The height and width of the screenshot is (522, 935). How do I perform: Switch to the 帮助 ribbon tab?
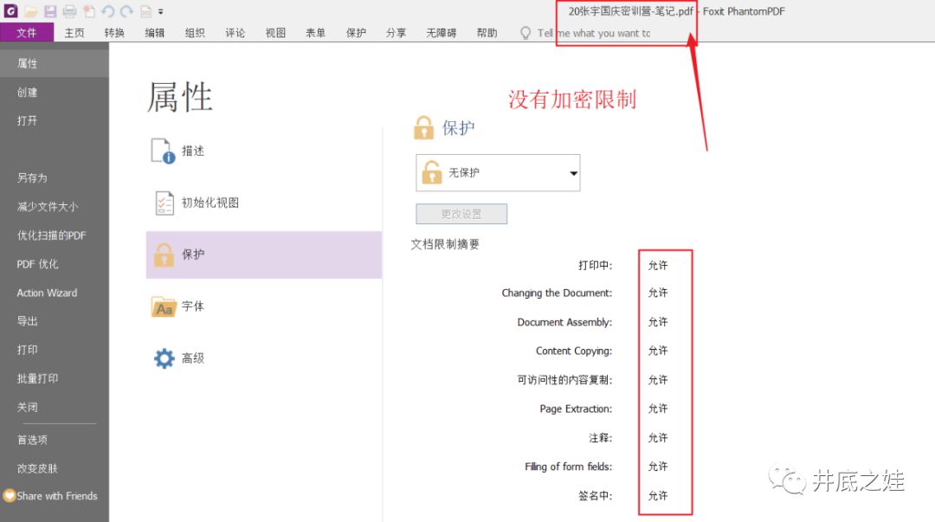click(487, 33)
